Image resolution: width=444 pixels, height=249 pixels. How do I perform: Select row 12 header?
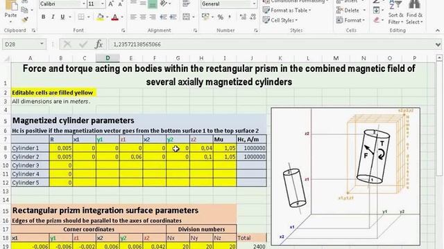coord(6,183)
